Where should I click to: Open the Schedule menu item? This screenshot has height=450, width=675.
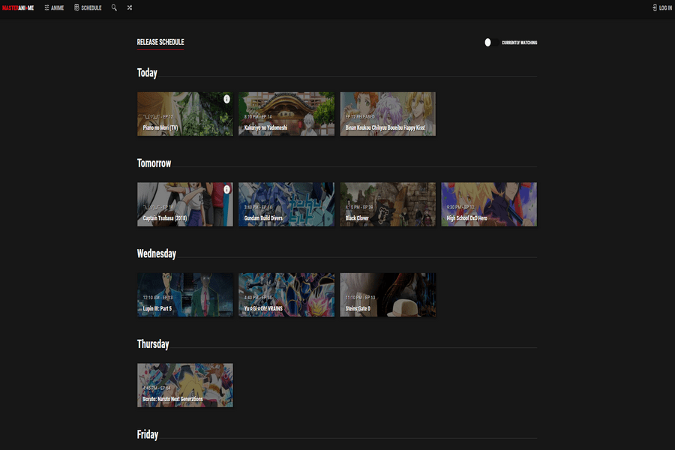88,7
